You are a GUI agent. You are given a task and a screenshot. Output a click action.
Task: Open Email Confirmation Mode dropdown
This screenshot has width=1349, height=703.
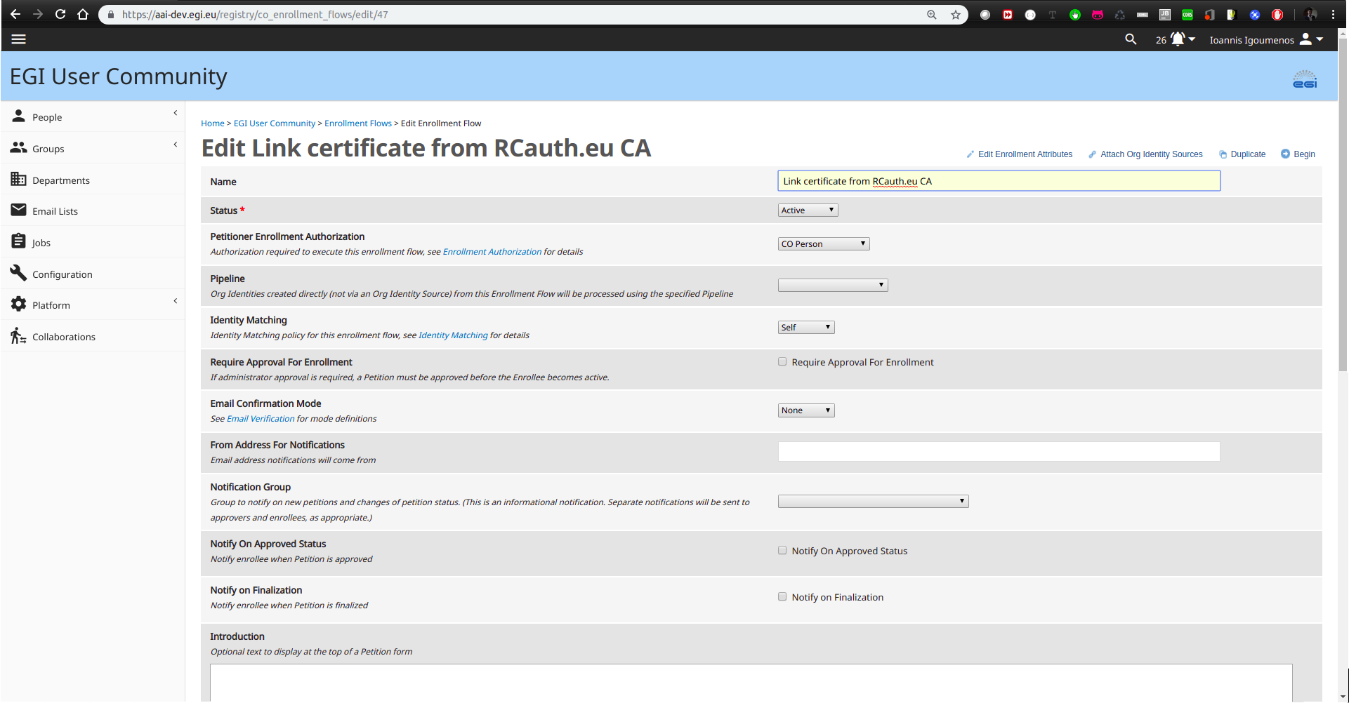(x=806, y=410)
